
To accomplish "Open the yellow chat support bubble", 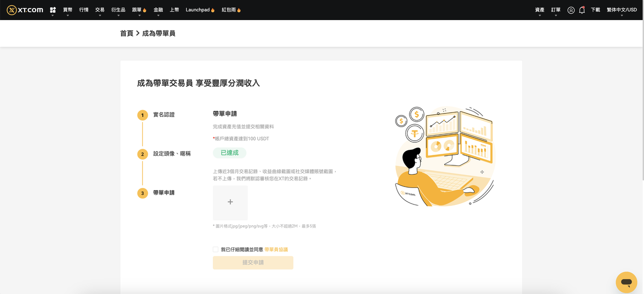I will click(x=626, y=282).
